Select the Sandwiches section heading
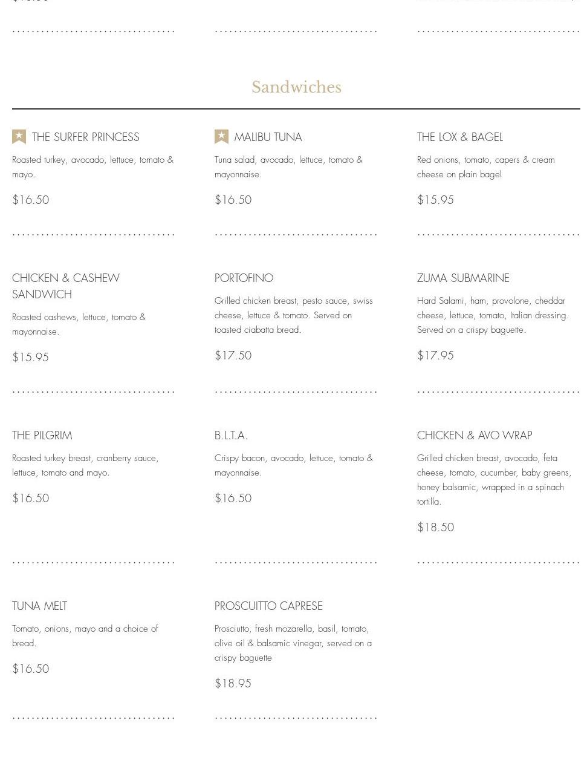 (x=296, y=87)
